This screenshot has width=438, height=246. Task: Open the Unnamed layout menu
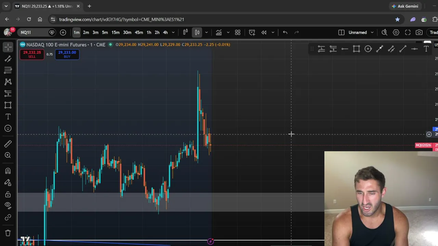(x=361, y=32)
